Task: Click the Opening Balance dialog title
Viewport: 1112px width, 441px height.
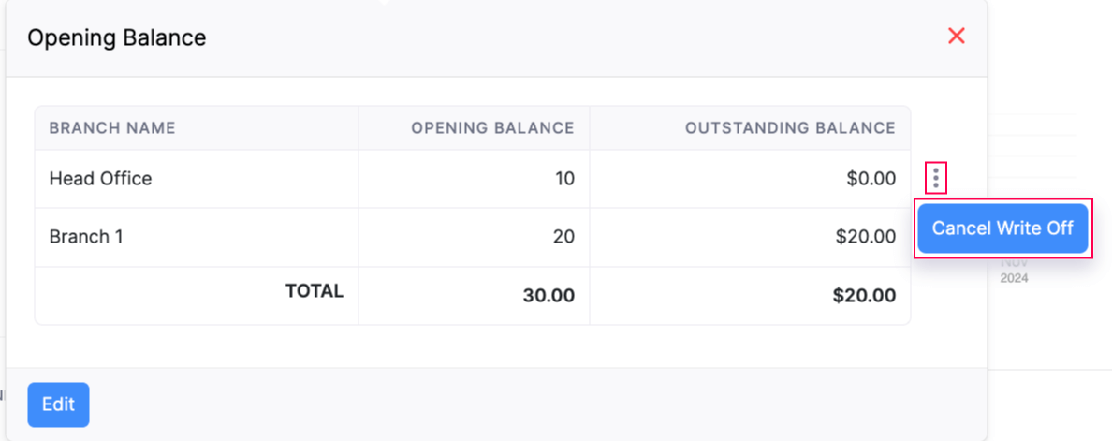Action: [117, 38]
